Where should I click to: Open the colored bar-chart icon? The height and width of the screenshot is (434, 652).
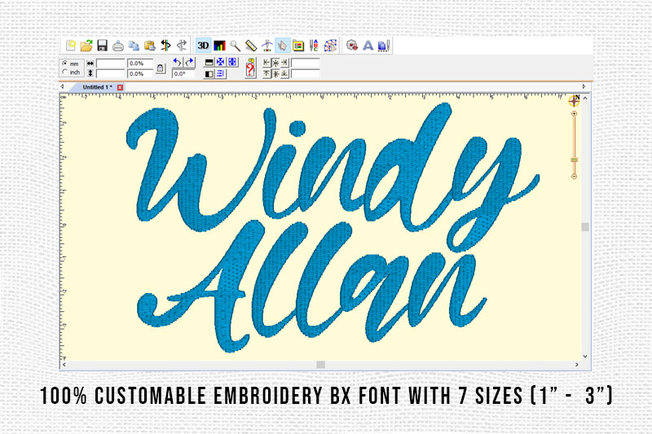pos(219,46)
